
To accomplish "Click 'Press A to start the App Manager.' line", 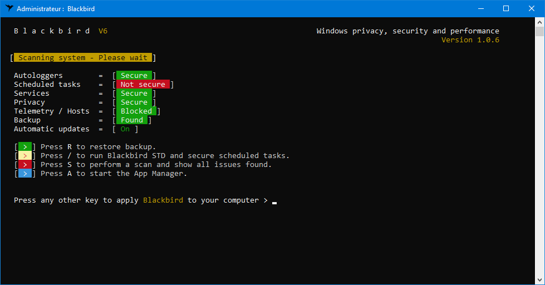I will click(114, 174).
